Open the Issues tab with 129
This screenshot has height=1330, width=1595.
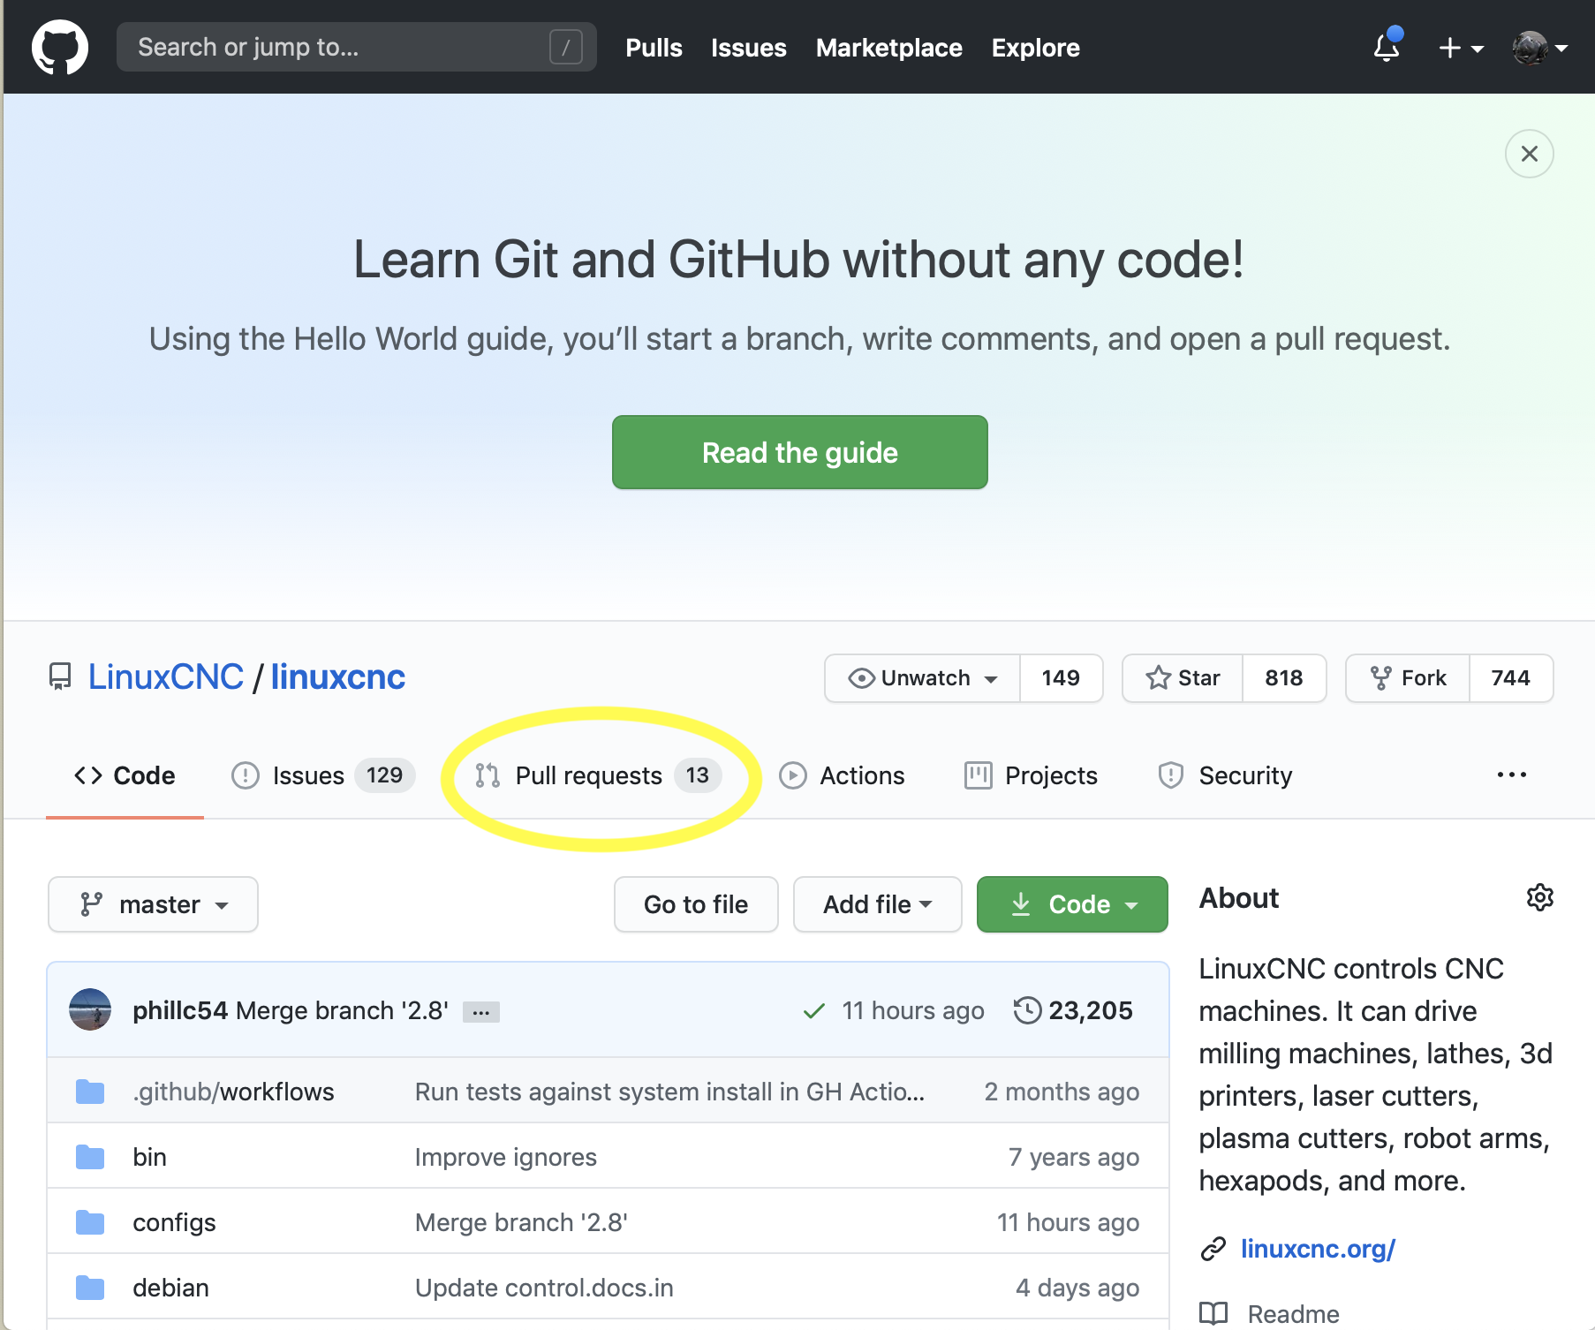[322, 775]
